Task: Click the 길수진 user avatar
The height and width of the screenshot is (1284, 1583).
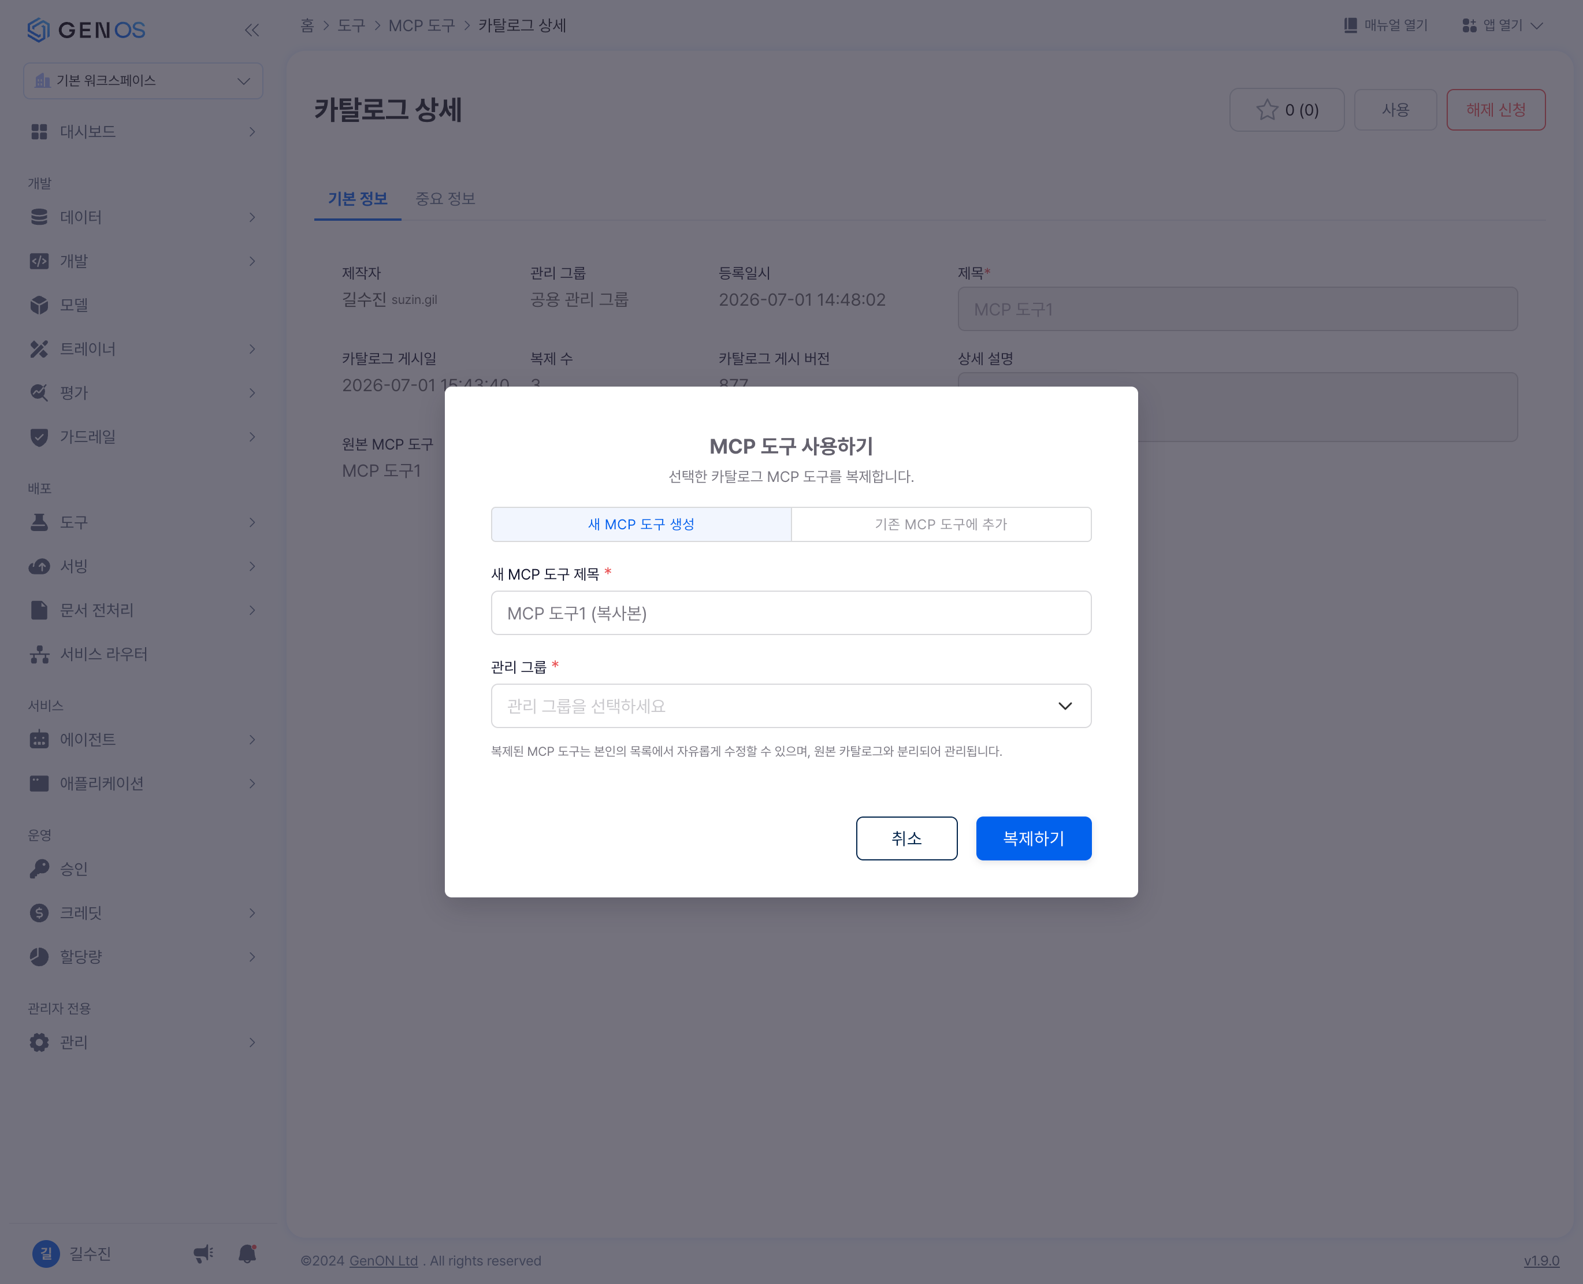Action: [x=46, y=1254]
